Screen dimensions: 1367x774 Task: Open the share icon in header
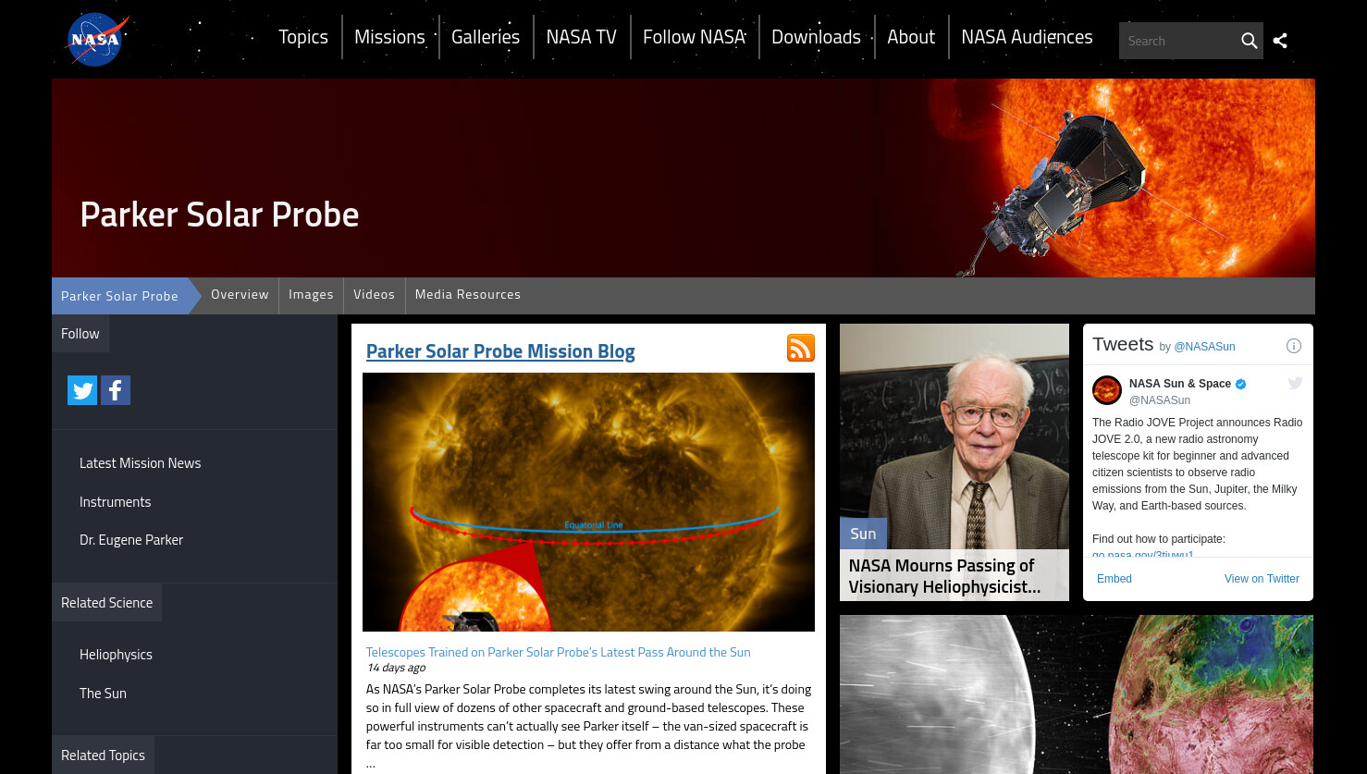point(1280,41)
